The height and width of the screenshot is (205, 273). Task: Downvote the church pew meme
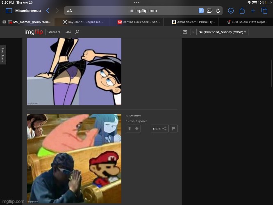pyautogui.click(x=137, y=129)
